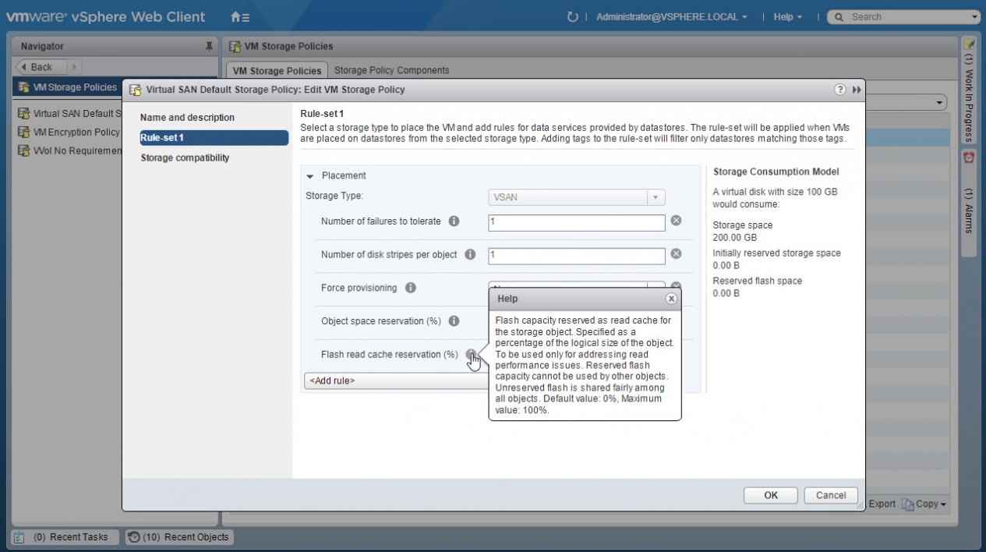Open the Help menu in top bar
The width and height of the screenshot is (986, 552).
coord(787,17)
